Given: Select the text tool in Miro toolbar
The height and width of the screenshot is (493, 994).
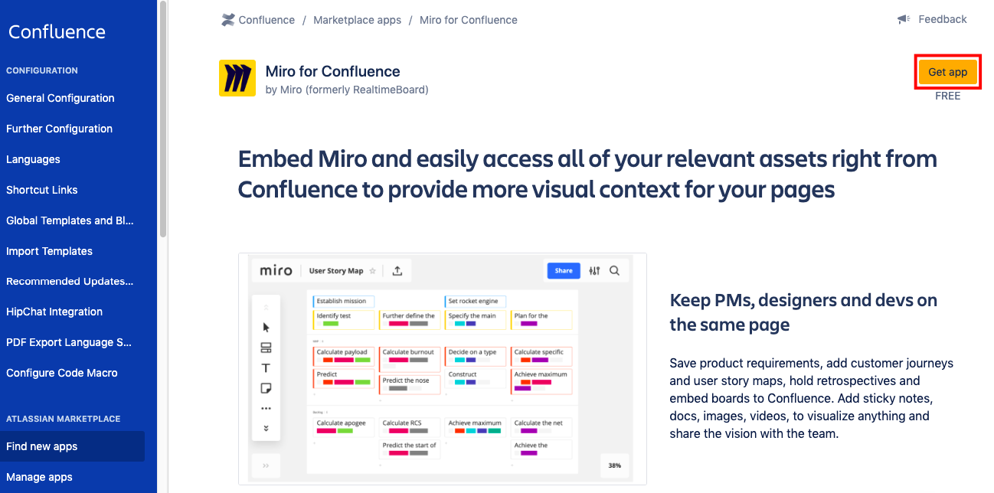Looking at the screenshot, I should (x=266, y=368).
